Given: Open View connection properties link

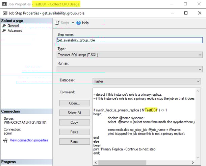Looking at the screenshot, I should click(29, 140).
